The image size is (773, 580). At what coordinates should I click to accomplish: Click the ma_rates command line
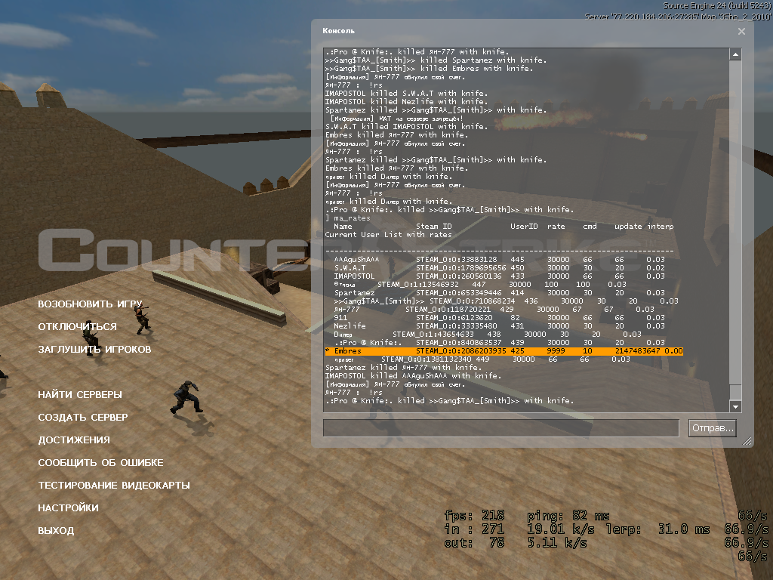pos(348,218)
